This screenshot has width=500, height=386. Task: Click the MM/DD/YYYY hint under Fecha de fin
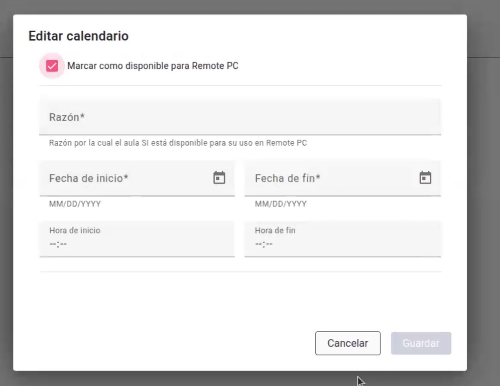(x=281, y=204)
